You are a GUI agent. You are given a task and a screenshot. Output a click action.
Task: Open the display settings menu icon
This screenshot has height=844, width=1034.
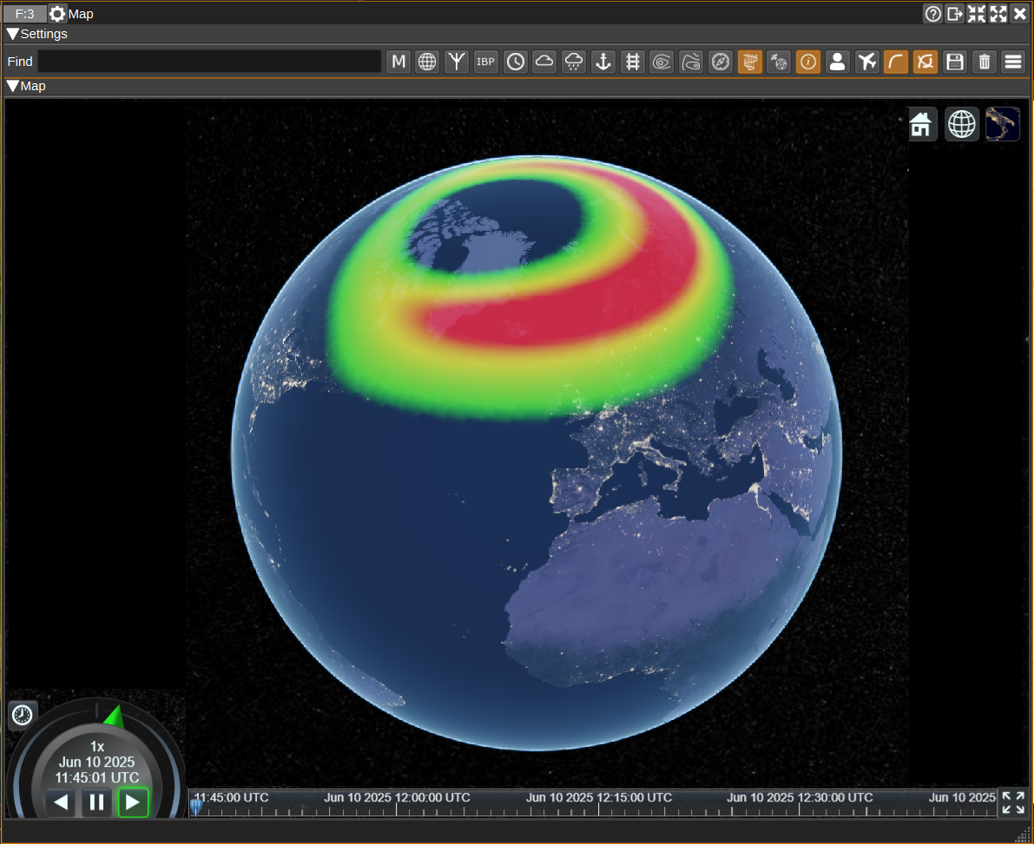(x=1012, y=62)
